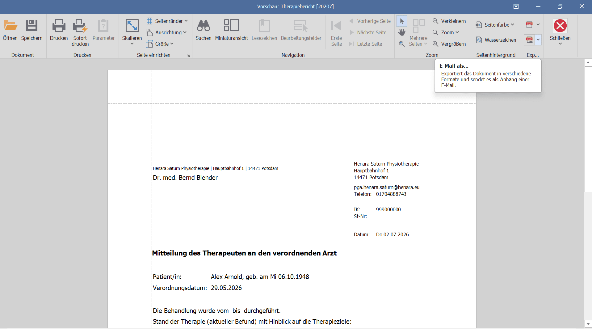
Task: Print the document with Drucken
Action: coord(59,30)
